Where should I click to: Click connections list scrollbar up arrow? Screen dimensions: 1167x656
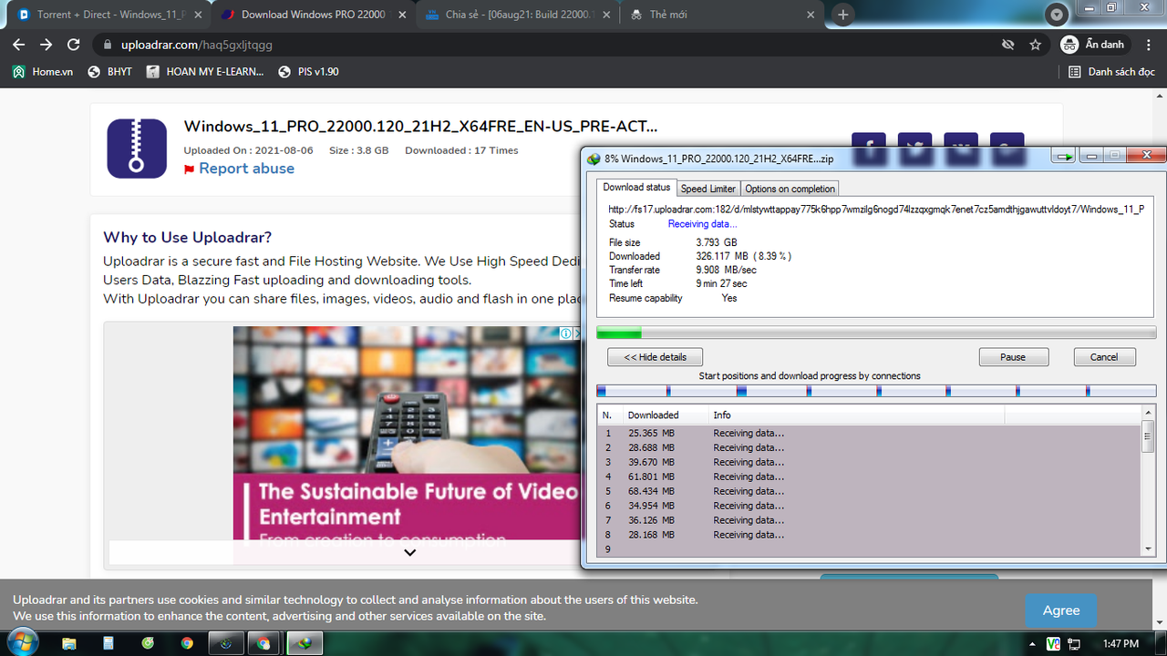(1148, 413)
